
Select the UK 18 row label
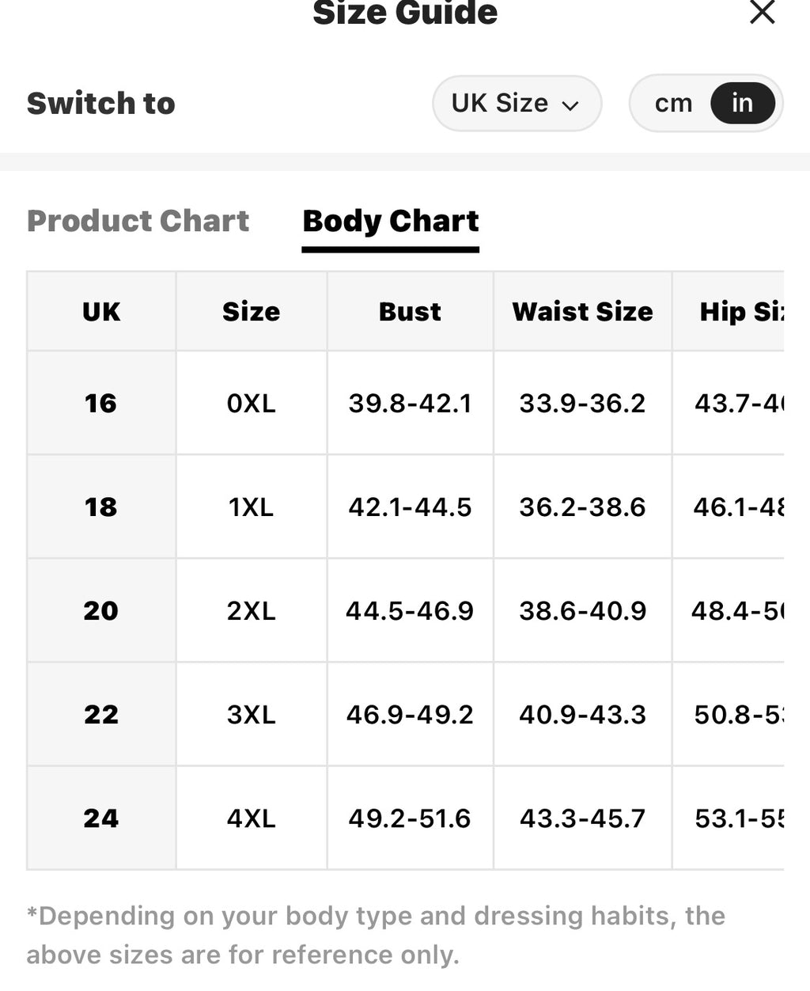pos(101,507)
